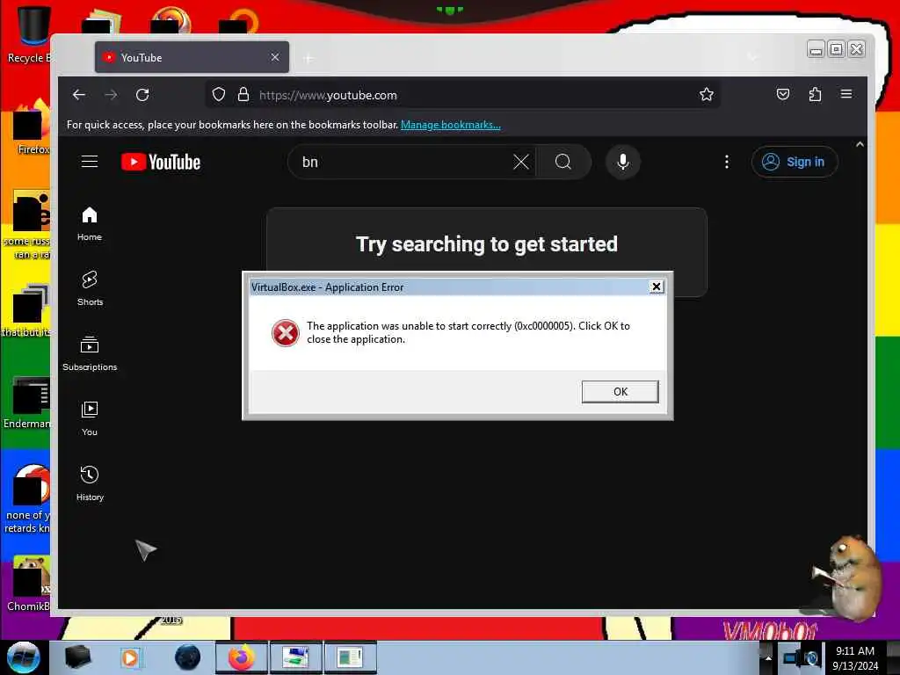The height and width of the screenshot is (675, 900).
Task: Open the Pocket save icon
Action: point(783,94)
